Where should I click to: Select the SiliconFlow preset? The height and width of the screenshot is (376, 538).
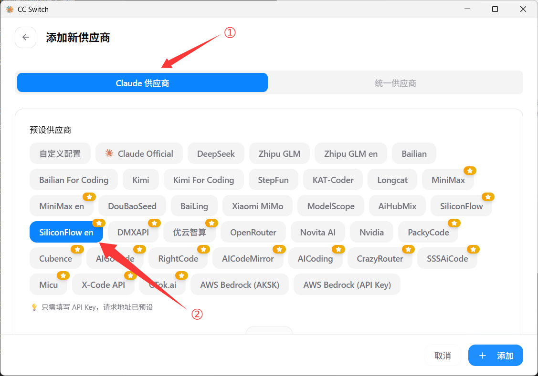click(461, 206)
